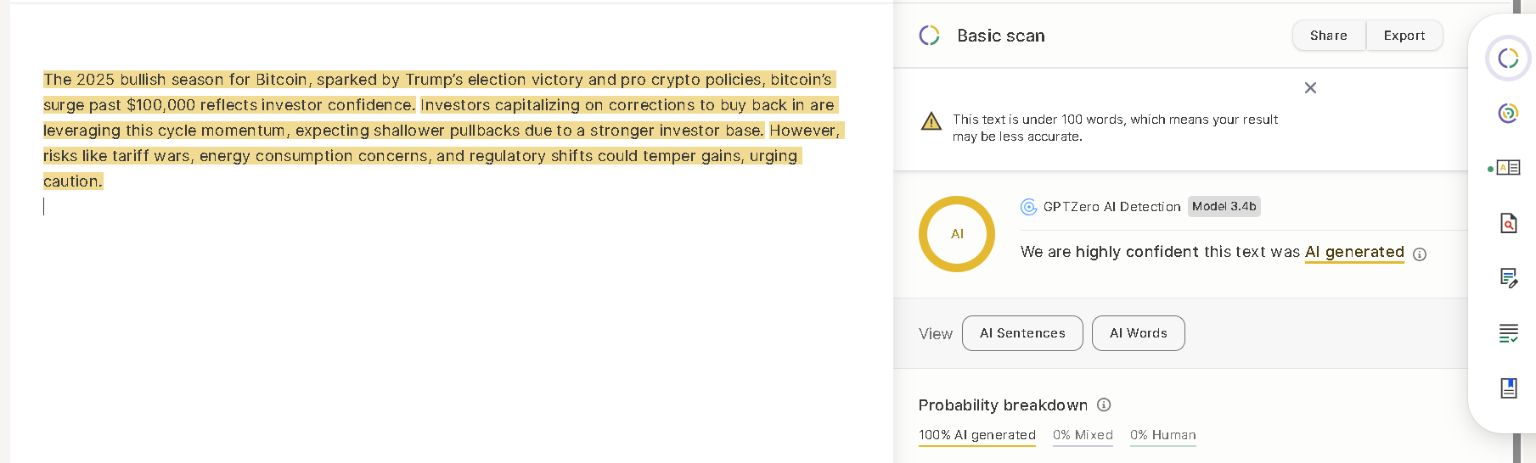Click the Share button
1536x463 pixels.
1329,36
